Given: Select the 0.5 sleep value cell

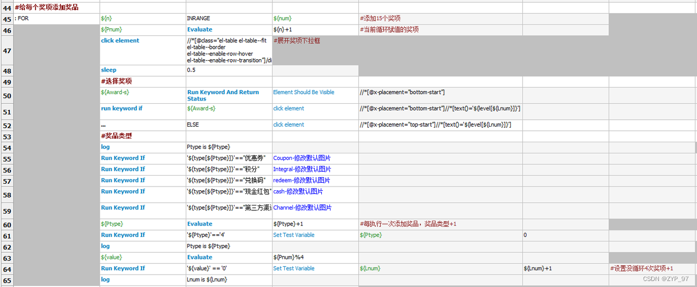Looking at the screenshot, I should point(229,70).
